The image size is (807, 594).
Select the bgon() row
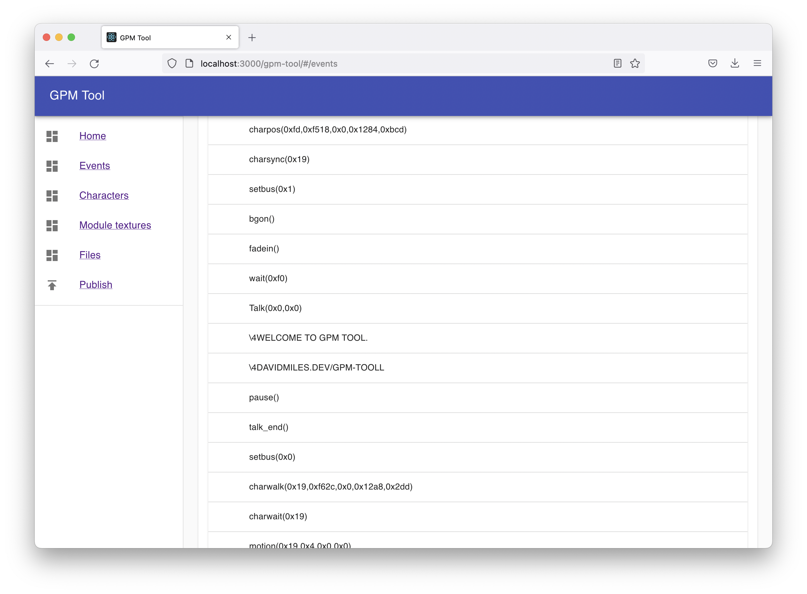478,219
